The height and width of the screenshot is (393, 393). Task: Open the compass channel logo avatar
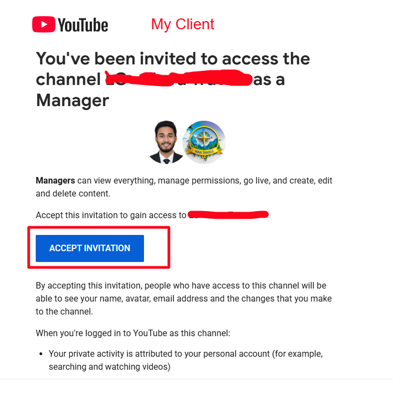tap(204, 142)
